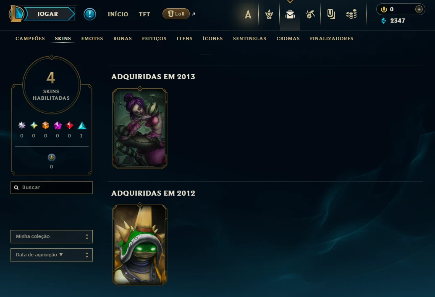Select the Rammus skin thumbnail from 2012
435x297 pixels.
tap(140, 245)
